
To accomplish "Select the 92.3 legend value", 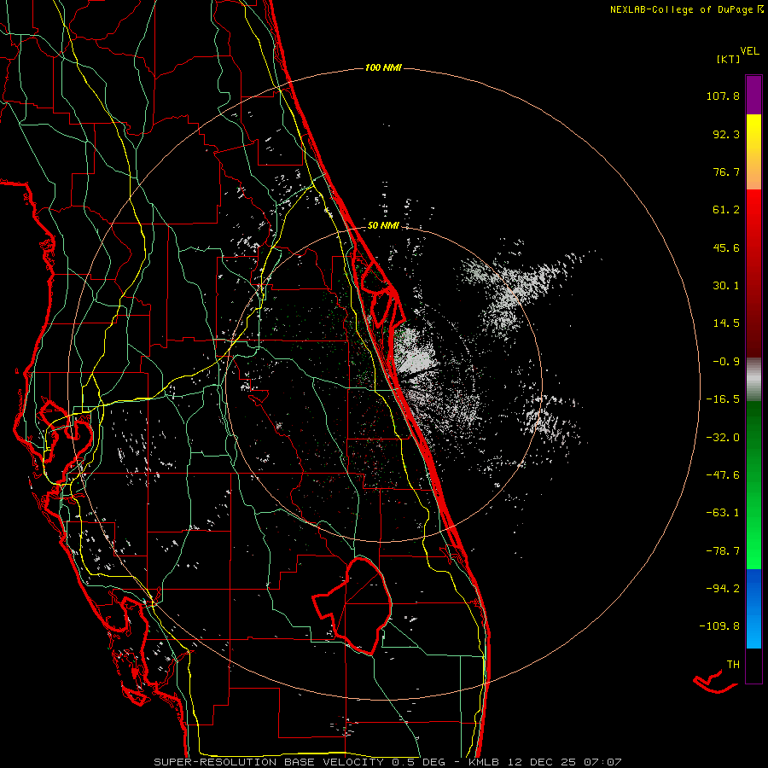I will pyautogui.click(x=726, y=134).
